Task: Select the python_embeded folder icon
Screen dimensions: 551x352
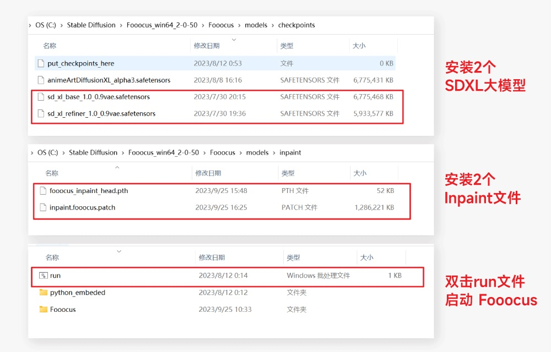Action: point(44,293)
